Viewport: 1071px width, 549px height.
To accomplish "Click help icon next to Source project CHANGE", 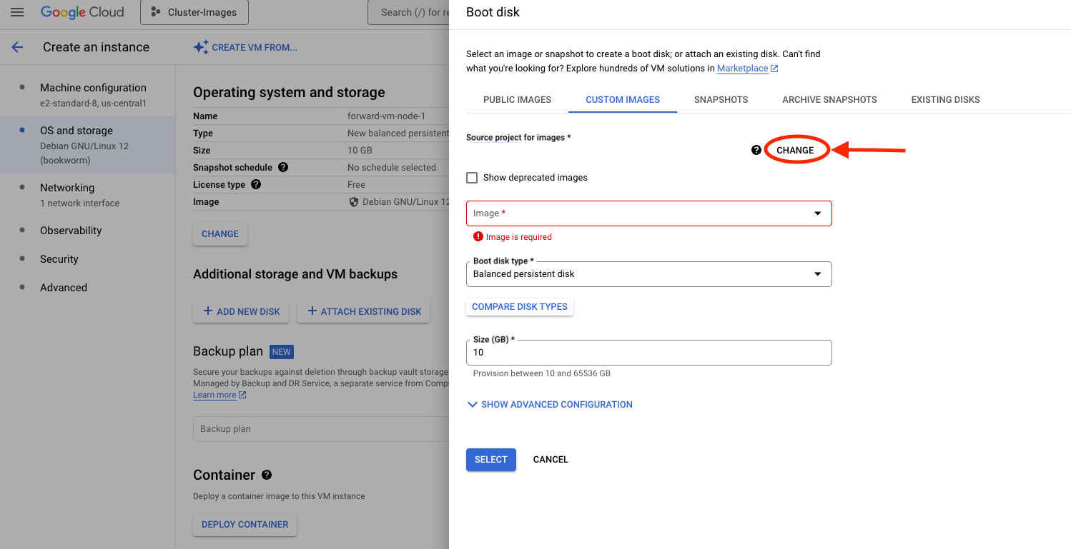I will coord(756,150).
